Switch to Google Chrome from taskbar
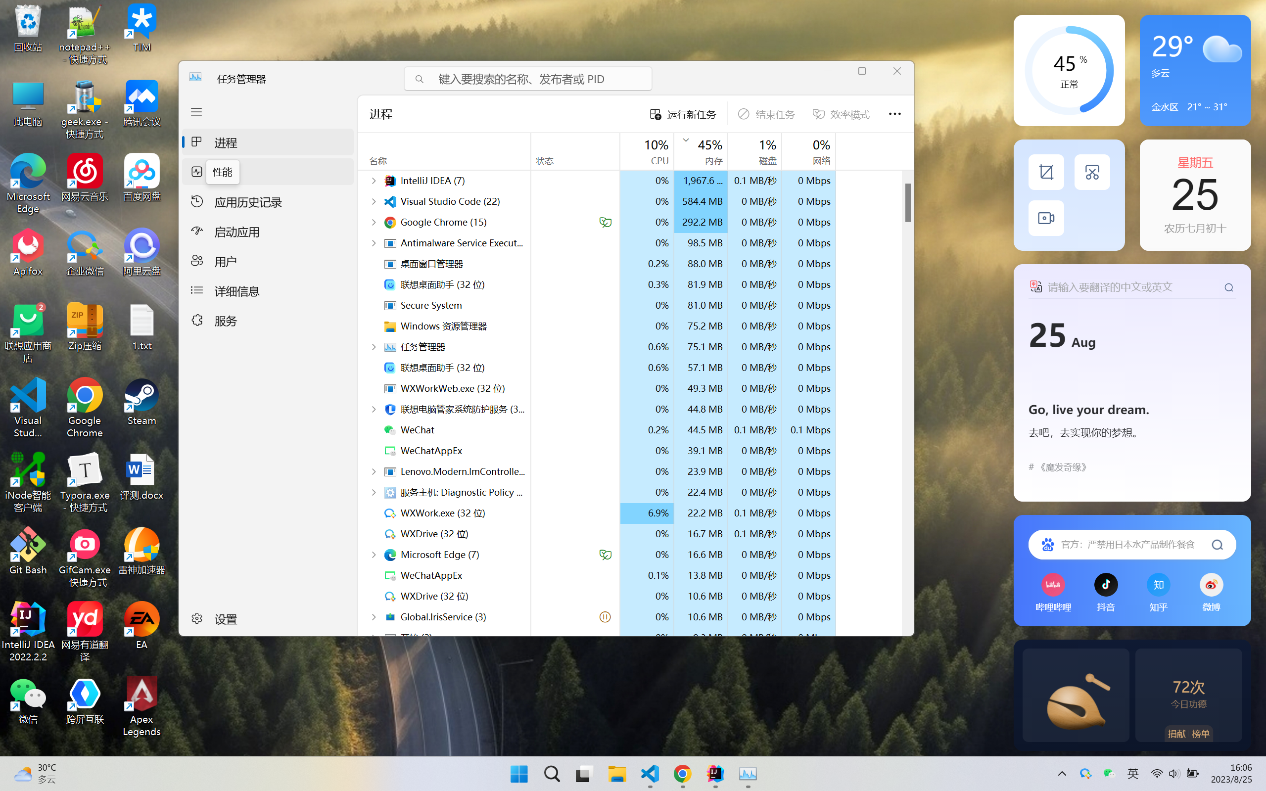 coord(682,773)
